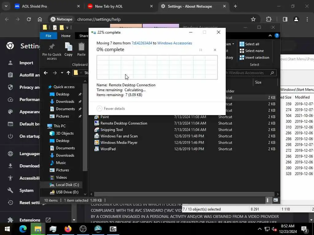
Task: Switch to the Share ribbon tab
Action: tap(83, 36)
